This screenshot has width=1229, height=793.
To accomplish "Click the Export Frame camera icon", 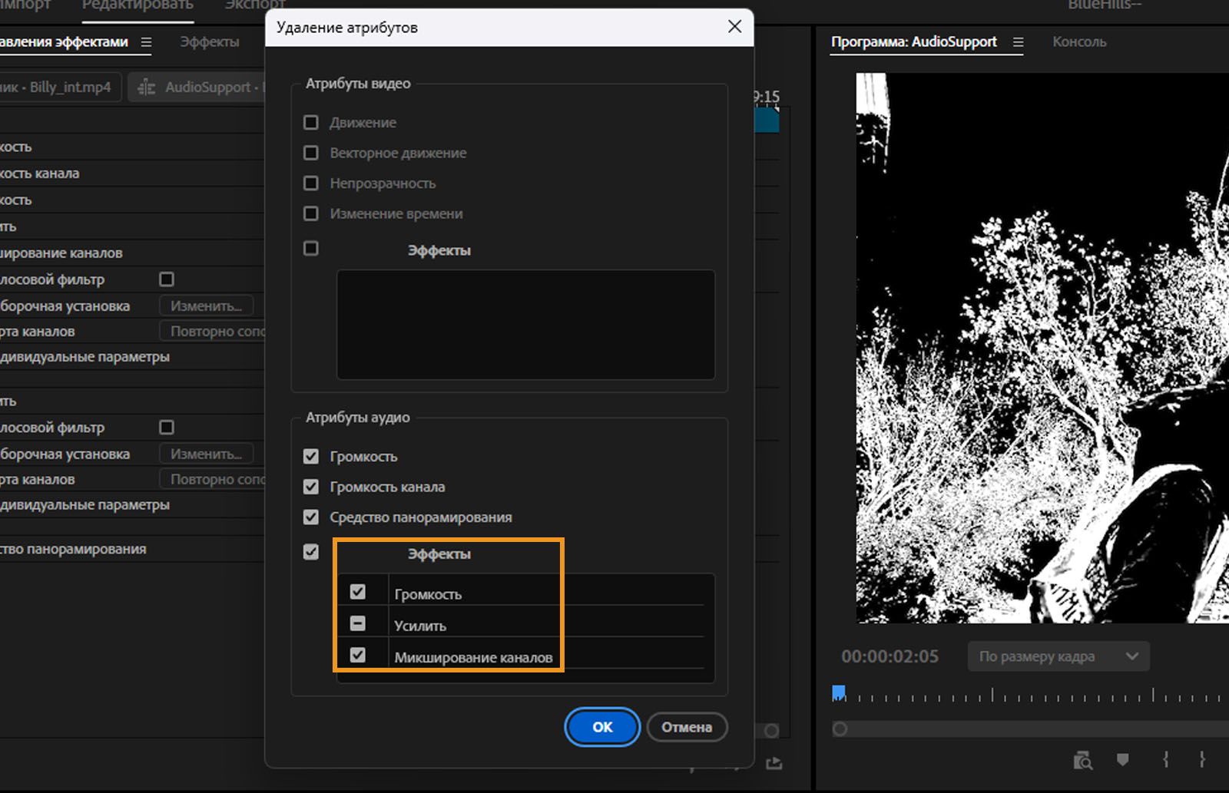I will (x=1082, y=760).
